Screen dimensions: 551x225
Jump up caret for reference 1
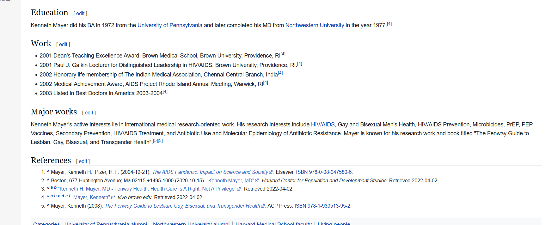(48, 172)
